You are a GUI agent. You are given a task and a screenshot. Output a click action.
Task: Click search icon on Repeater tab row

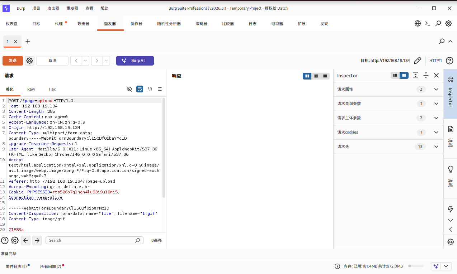click(x=442, y=42)
